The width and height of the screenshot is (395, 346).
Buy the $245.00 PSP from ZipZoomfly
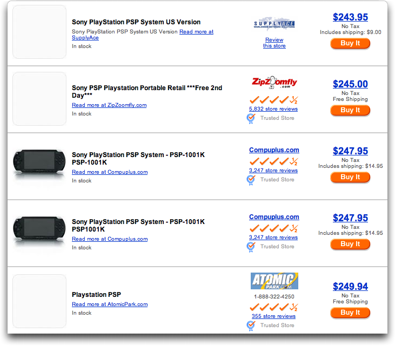(350, 110)
